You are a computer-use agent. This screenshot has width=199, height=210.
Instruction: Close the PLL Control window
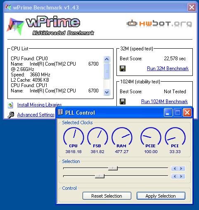click(x=187, y=112)
